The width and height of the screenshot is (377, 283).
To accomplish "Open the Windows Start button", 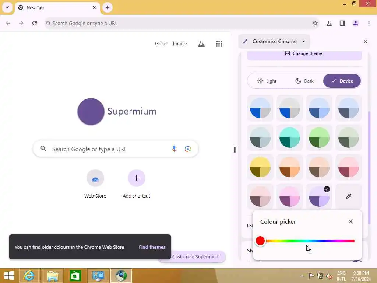I will (9, 276).
